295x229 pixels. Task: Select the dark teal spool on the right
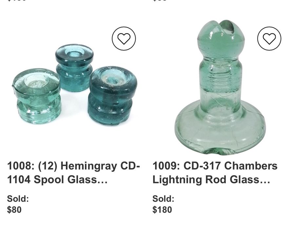pos(112,96)
